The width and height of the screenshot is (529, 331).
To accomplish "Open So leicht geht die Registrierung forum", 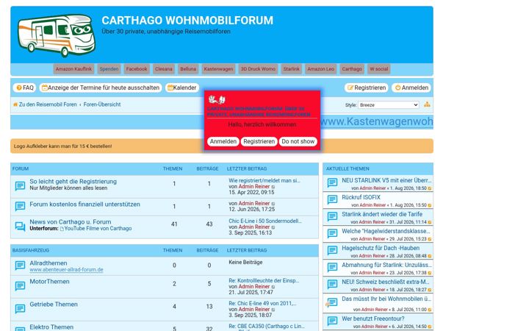I will tap(73, 182).
